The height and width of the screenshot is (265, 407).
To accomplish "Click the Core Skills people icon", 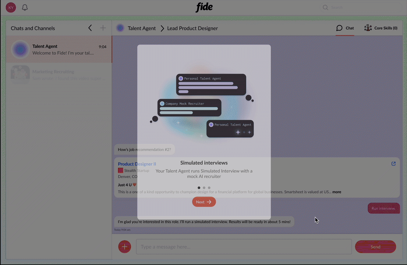I will click(x=368, y=28).
